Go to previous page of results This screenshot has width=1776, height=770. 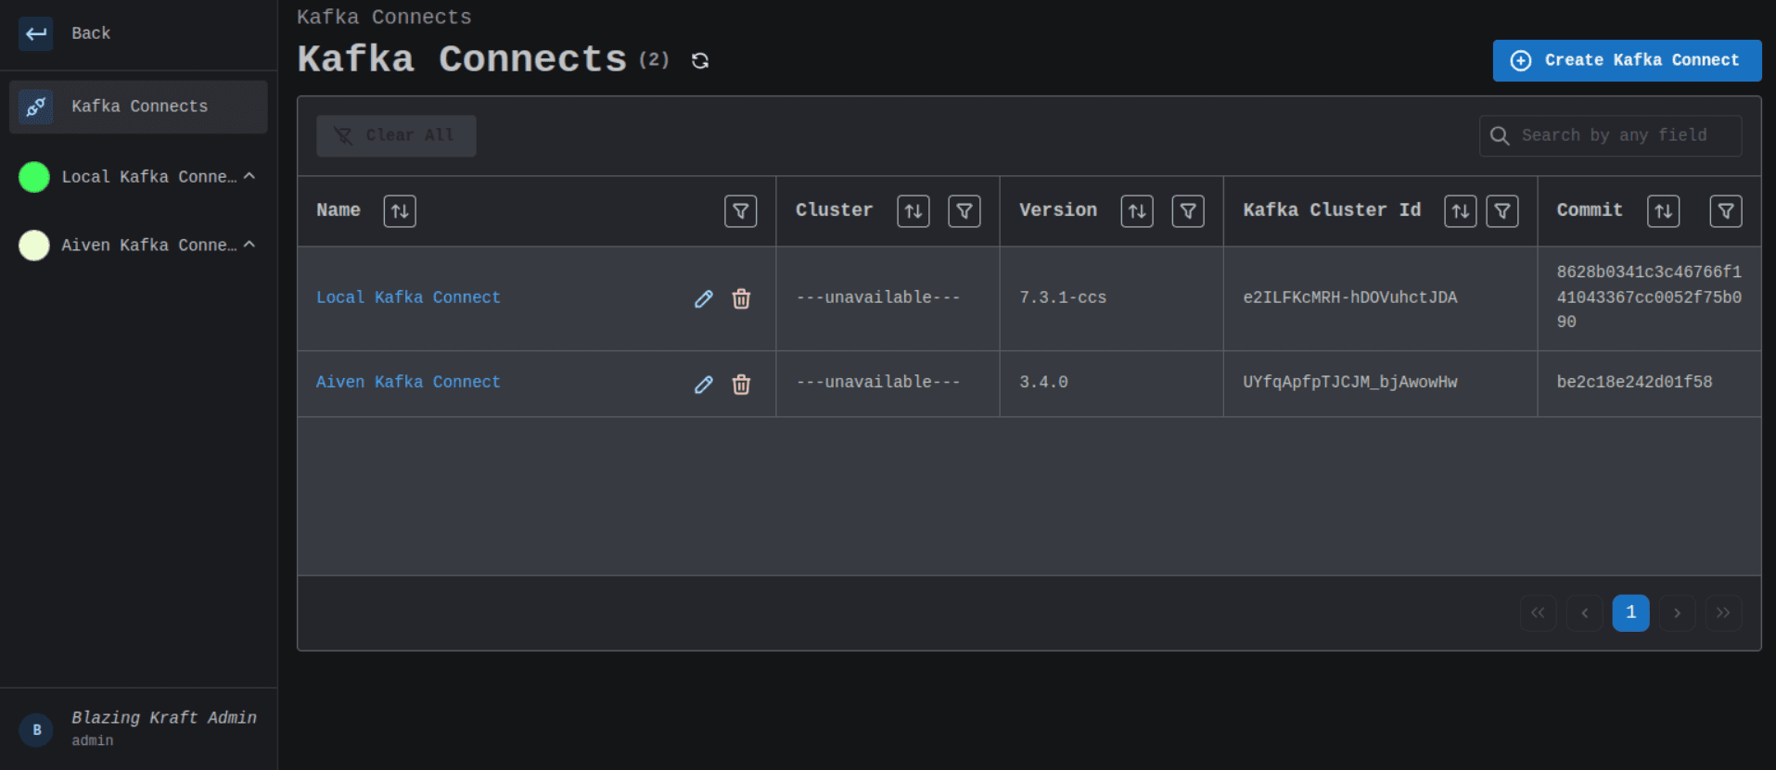coord(1584,612)
